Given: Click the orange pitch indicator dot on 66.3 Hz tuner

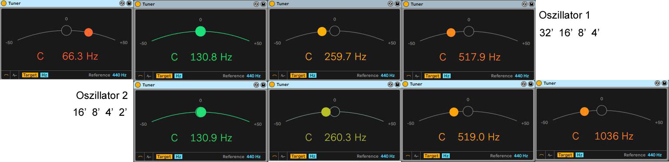Looking at the screenshot, I should pyautogui.click(x=89, y=32).
